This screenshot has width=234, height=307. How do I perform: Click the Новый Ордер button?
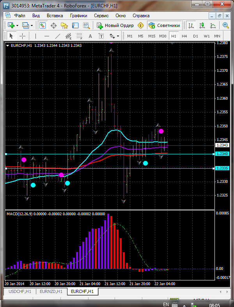[115, 25]
